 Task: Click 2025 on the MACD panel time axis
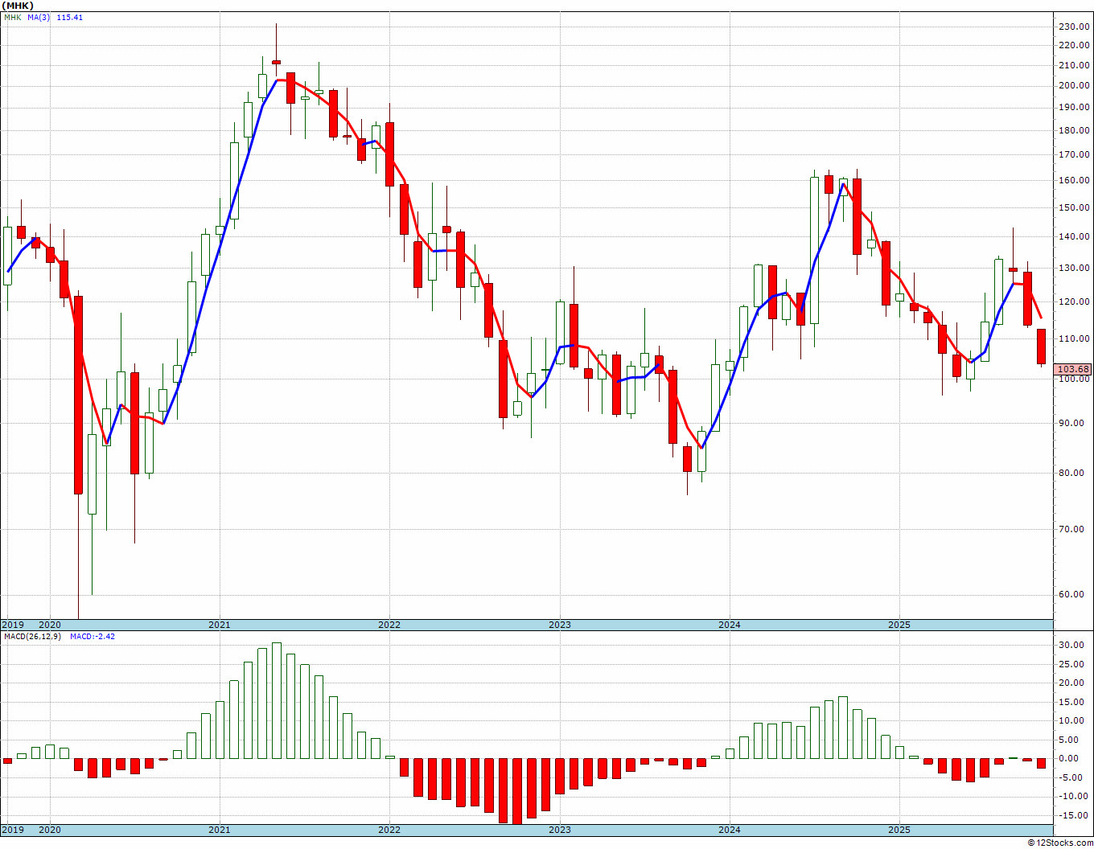click(x=899, y=831)
